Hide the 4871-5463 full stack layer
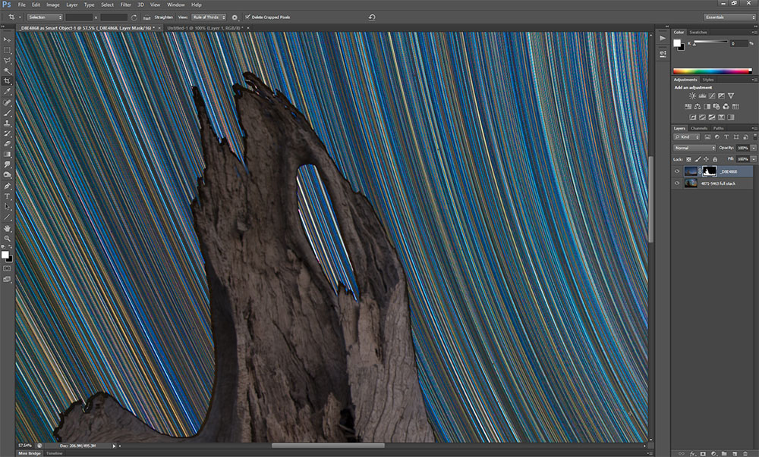Viewport: 759px width, 457px height. pyautogui.click(x=677, y=183)
